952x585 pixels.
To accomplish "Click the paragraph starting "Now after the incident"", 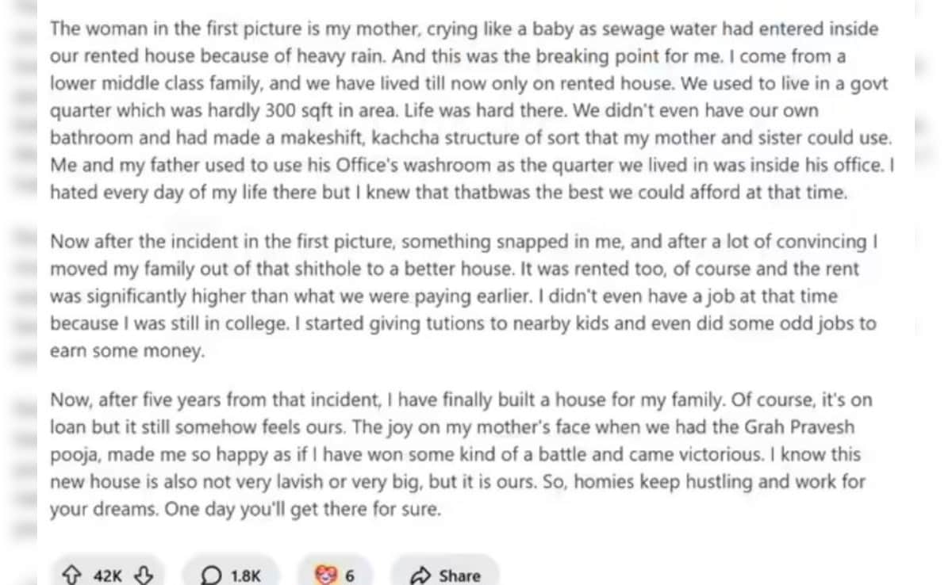I will click(x=460, y=296).
